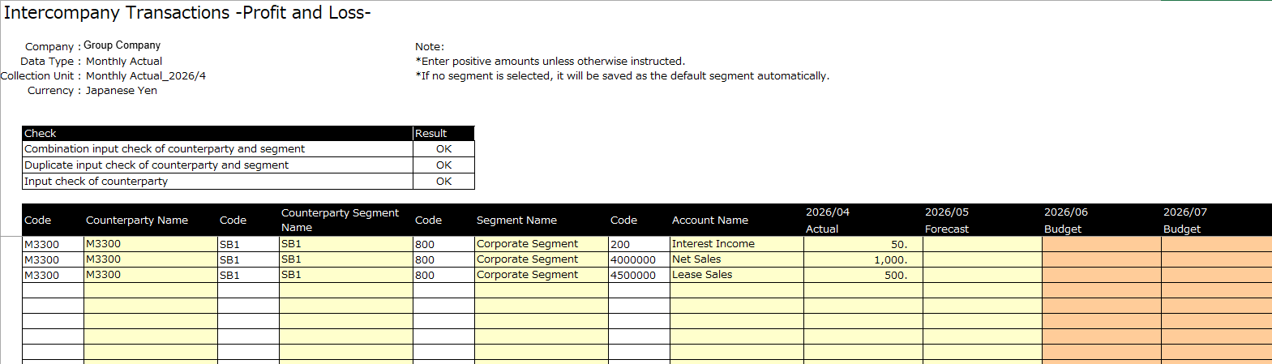
Task: Select the Net Sales account name cell
Action: click(x=737, y=259)
